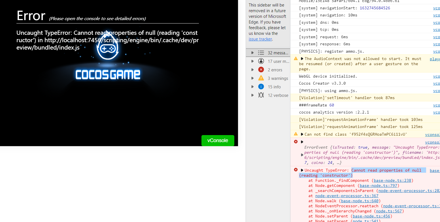Expand the 2 errors group arrow

tap(252, 70)
